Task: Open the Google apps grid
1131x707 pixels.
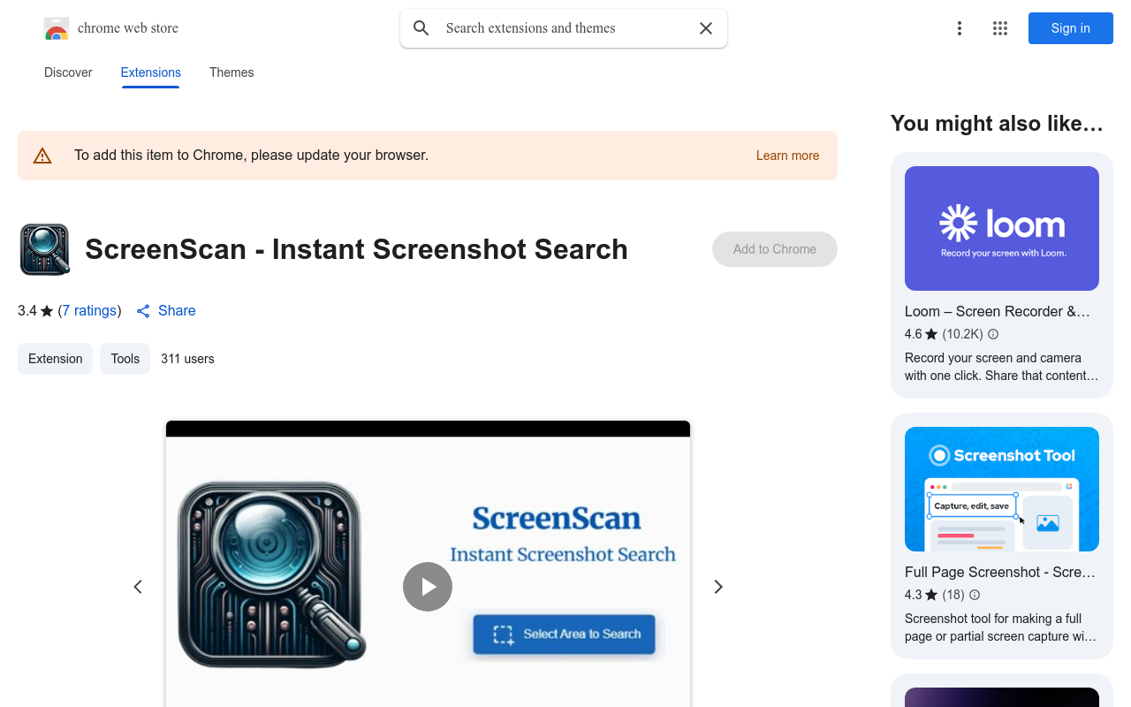Action: [1000, 28]
